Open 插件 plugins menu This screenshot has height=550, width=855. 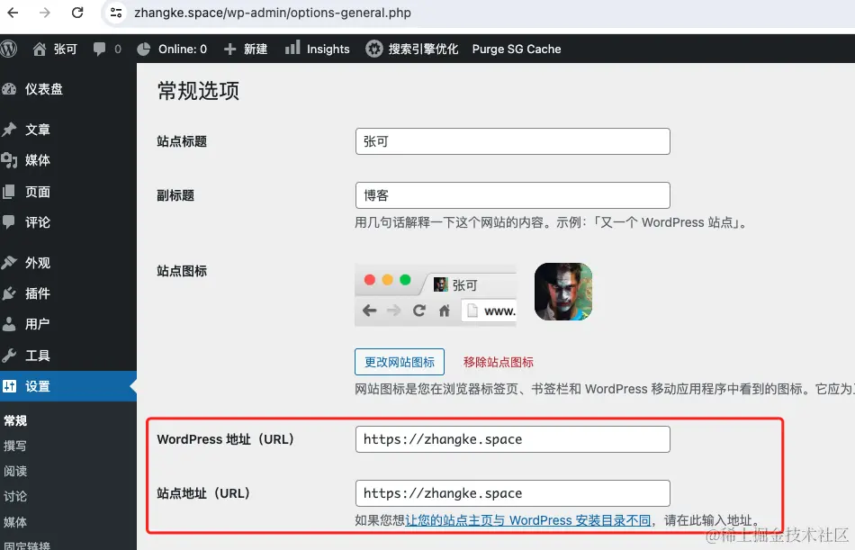(x=37, y=293)
